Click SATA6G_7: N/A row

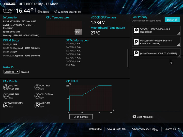[x=73, y=58]
